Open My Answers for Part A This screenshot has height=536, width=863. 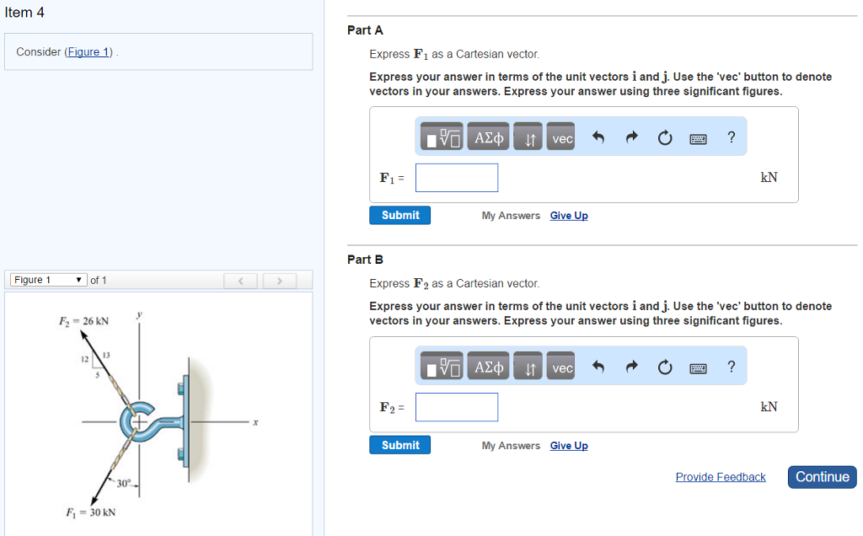tap(511, 216)
